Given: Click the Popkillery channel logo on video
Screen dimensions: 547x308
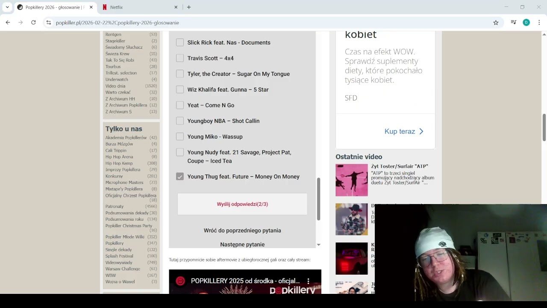Looking at the screenshot, I should [181, 281].
